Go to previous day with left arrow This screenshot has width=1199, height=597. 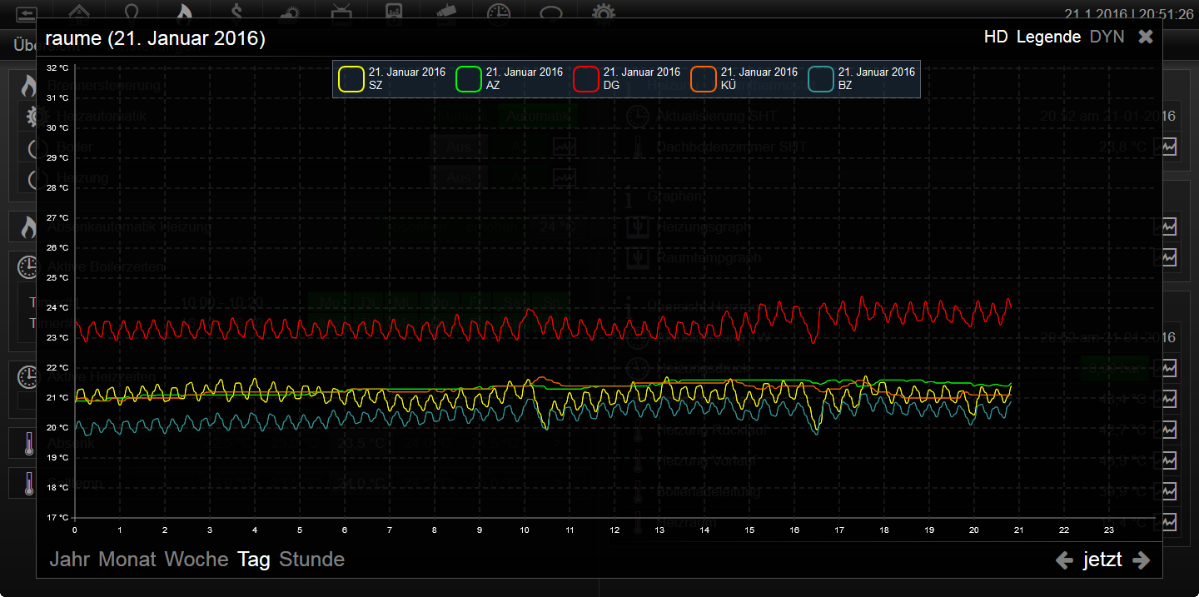point(1064,560)
